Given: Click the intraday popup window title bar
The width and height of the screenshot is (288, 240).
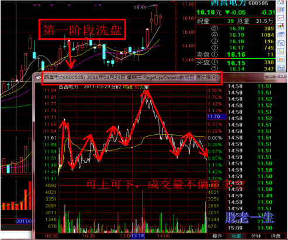Looking at the screenshot, I should click(132, 78).
